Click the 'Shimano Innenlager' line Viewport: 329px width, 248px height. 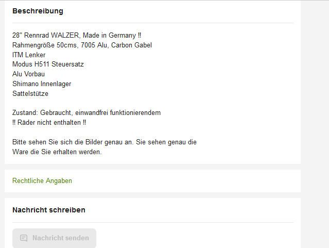[x=42, y=84]
